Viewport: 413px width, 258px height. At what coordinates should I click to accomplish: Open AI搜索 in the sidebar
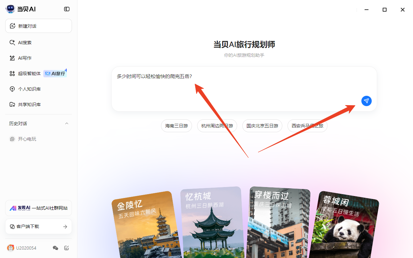(x=38, y=43)
